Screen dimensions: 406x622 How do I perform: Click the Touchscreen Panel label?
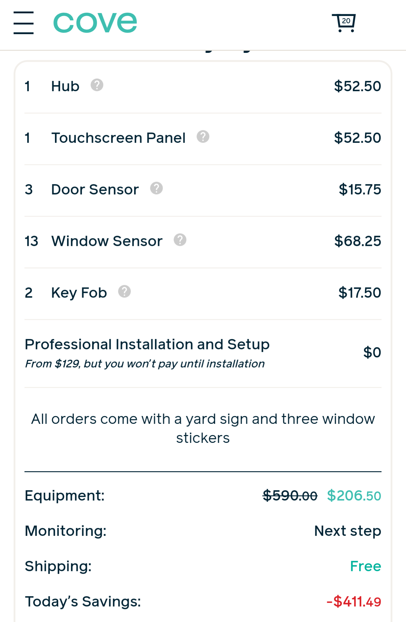click(x=119, y=138)
